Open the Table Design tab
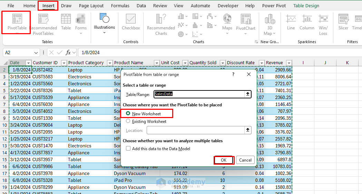 pos(306,6)
